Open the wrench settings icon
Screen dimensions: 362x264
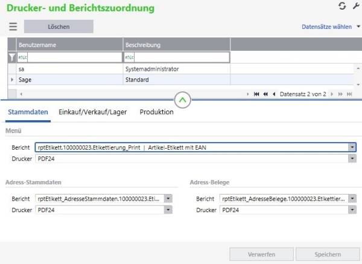click(356, 6)
